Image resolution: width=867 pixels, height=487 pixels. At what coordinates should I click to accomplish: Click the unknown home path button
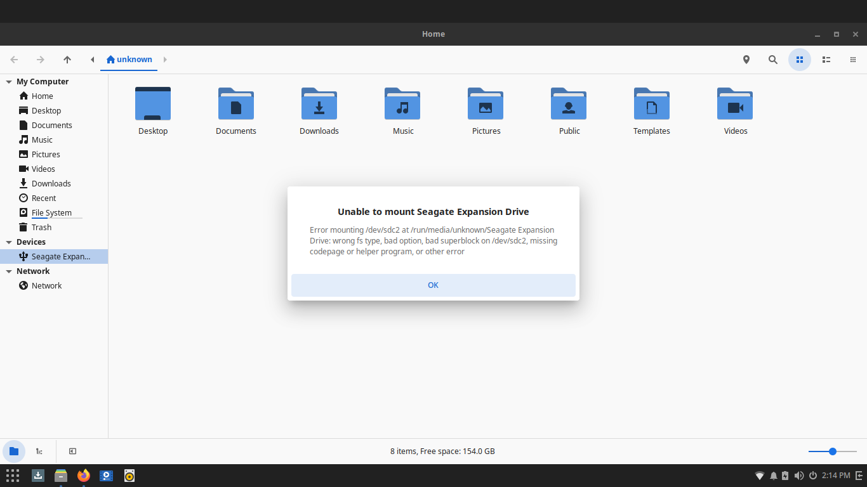coord(129,60)
